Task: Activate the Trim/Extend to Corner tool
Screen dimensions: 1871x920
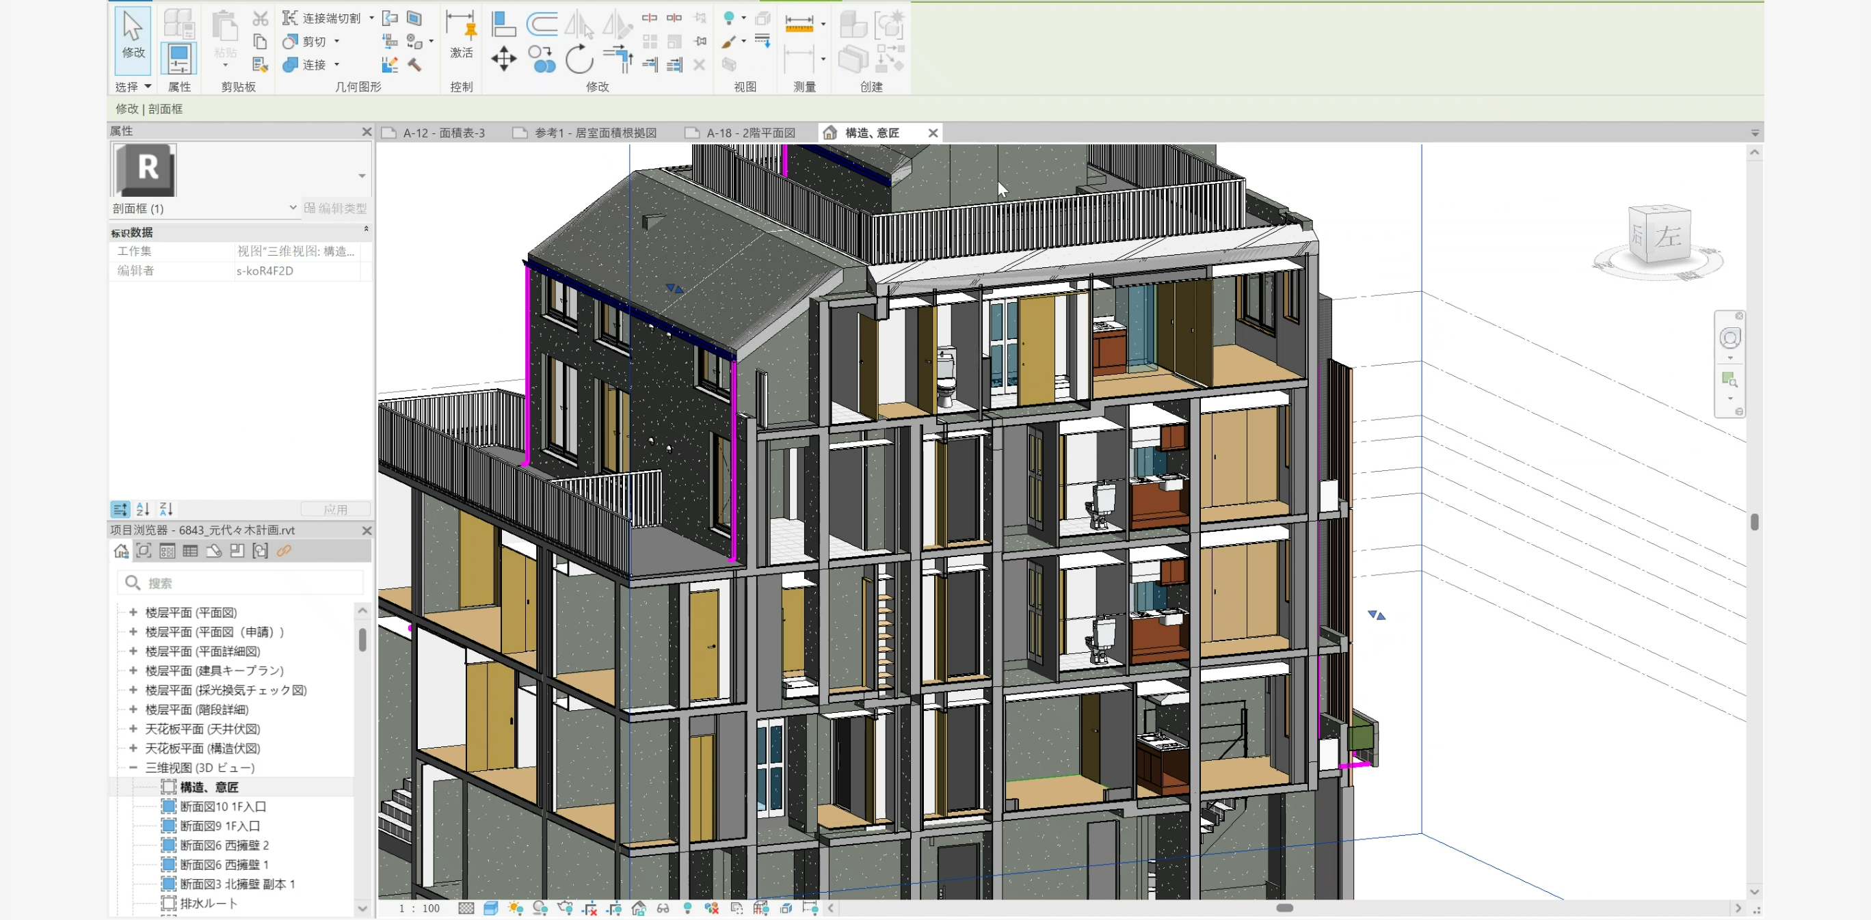Action: (x=618, y=57)
